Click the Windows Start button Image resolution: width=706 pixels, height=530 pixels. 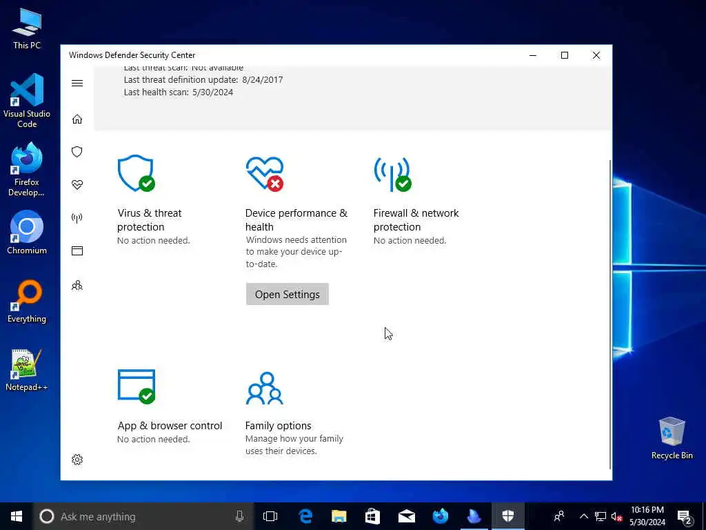tap(17, 516)
